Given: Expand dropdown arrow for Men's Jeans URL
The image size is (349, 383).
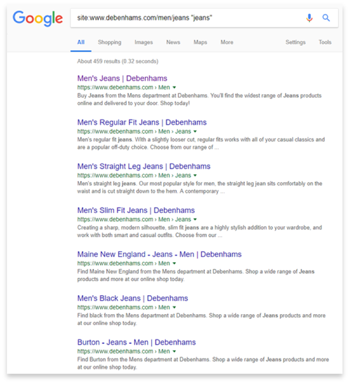Looking at the screenshot, I should click(174, 87).
